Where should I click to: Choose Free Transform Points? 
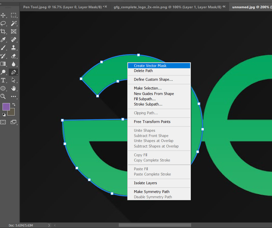[x=159, y=122]
